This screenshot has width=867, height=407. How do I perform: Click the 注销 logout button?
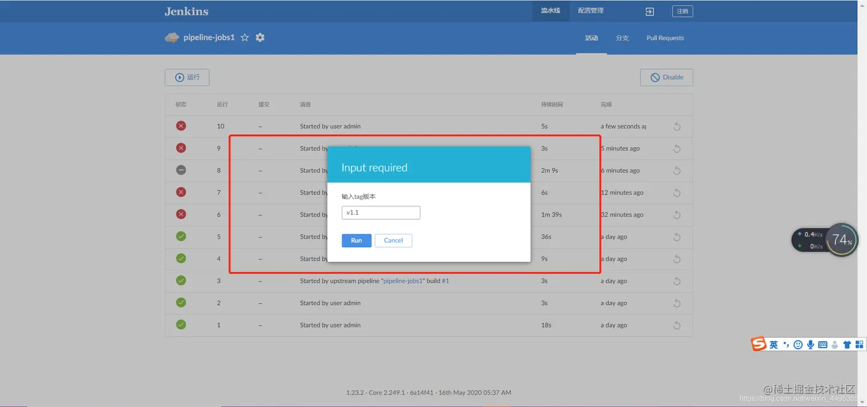coord(682,11)
